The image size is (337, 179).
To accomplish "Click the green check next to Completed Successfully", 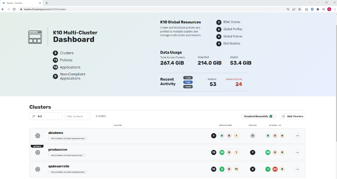I will click(271, 116).
